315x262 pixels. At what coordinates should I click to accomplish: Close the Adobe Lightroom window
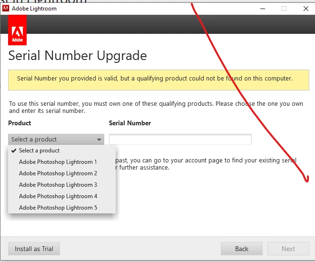click(x=306, y=9)
